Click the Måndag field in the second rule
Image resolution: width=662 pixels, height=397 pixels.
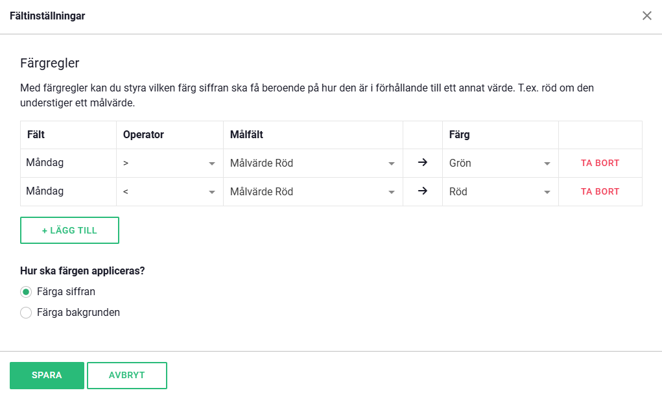coord(45,192)
